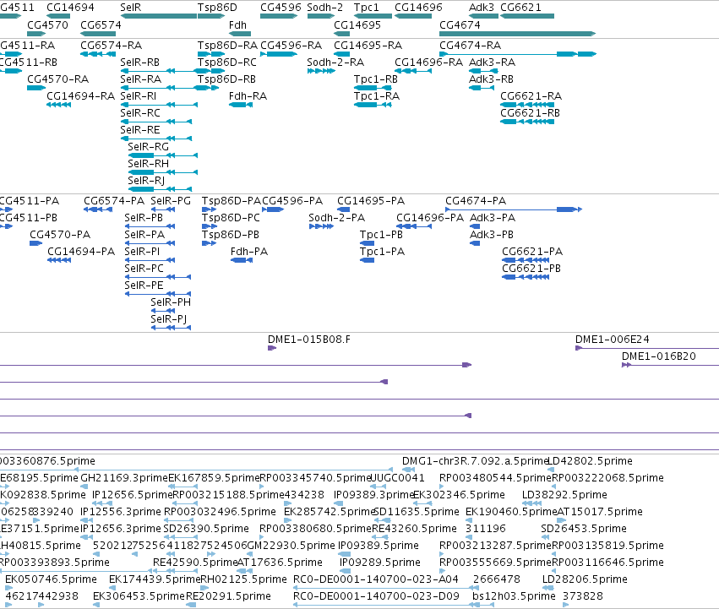Select the CG4570 gene feature
This screenshot has height=609, width=719.
(36, 34)
